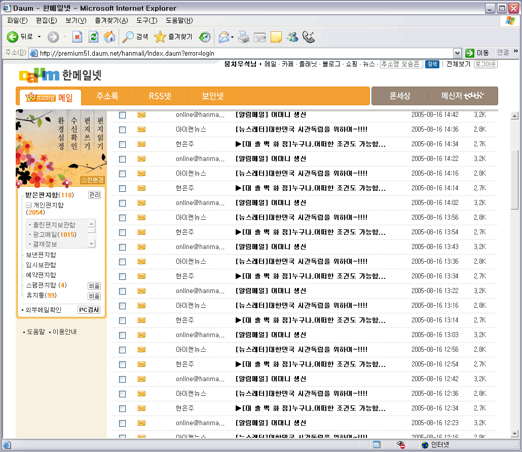Click the greyed Forward arrow button
The height and width of the screenshot is (452, 522).
[53, 37]
